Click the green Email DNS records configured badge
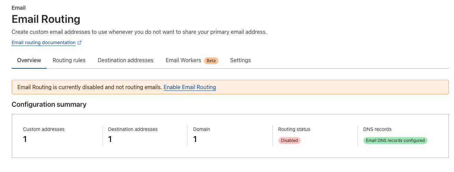Image resolution: width=454 pixels, height=172 pixels. pyautogui.click(x=395, y=141)
